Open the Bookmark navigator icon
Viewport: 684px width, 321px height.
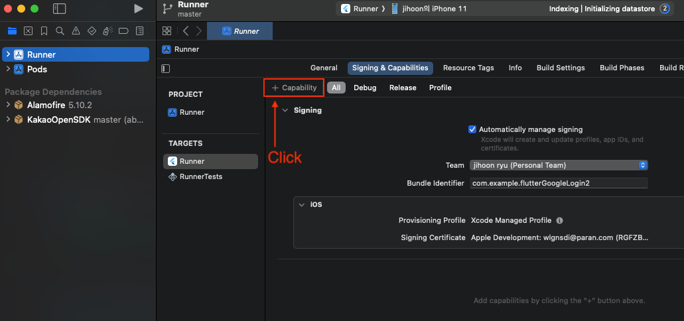44,31
